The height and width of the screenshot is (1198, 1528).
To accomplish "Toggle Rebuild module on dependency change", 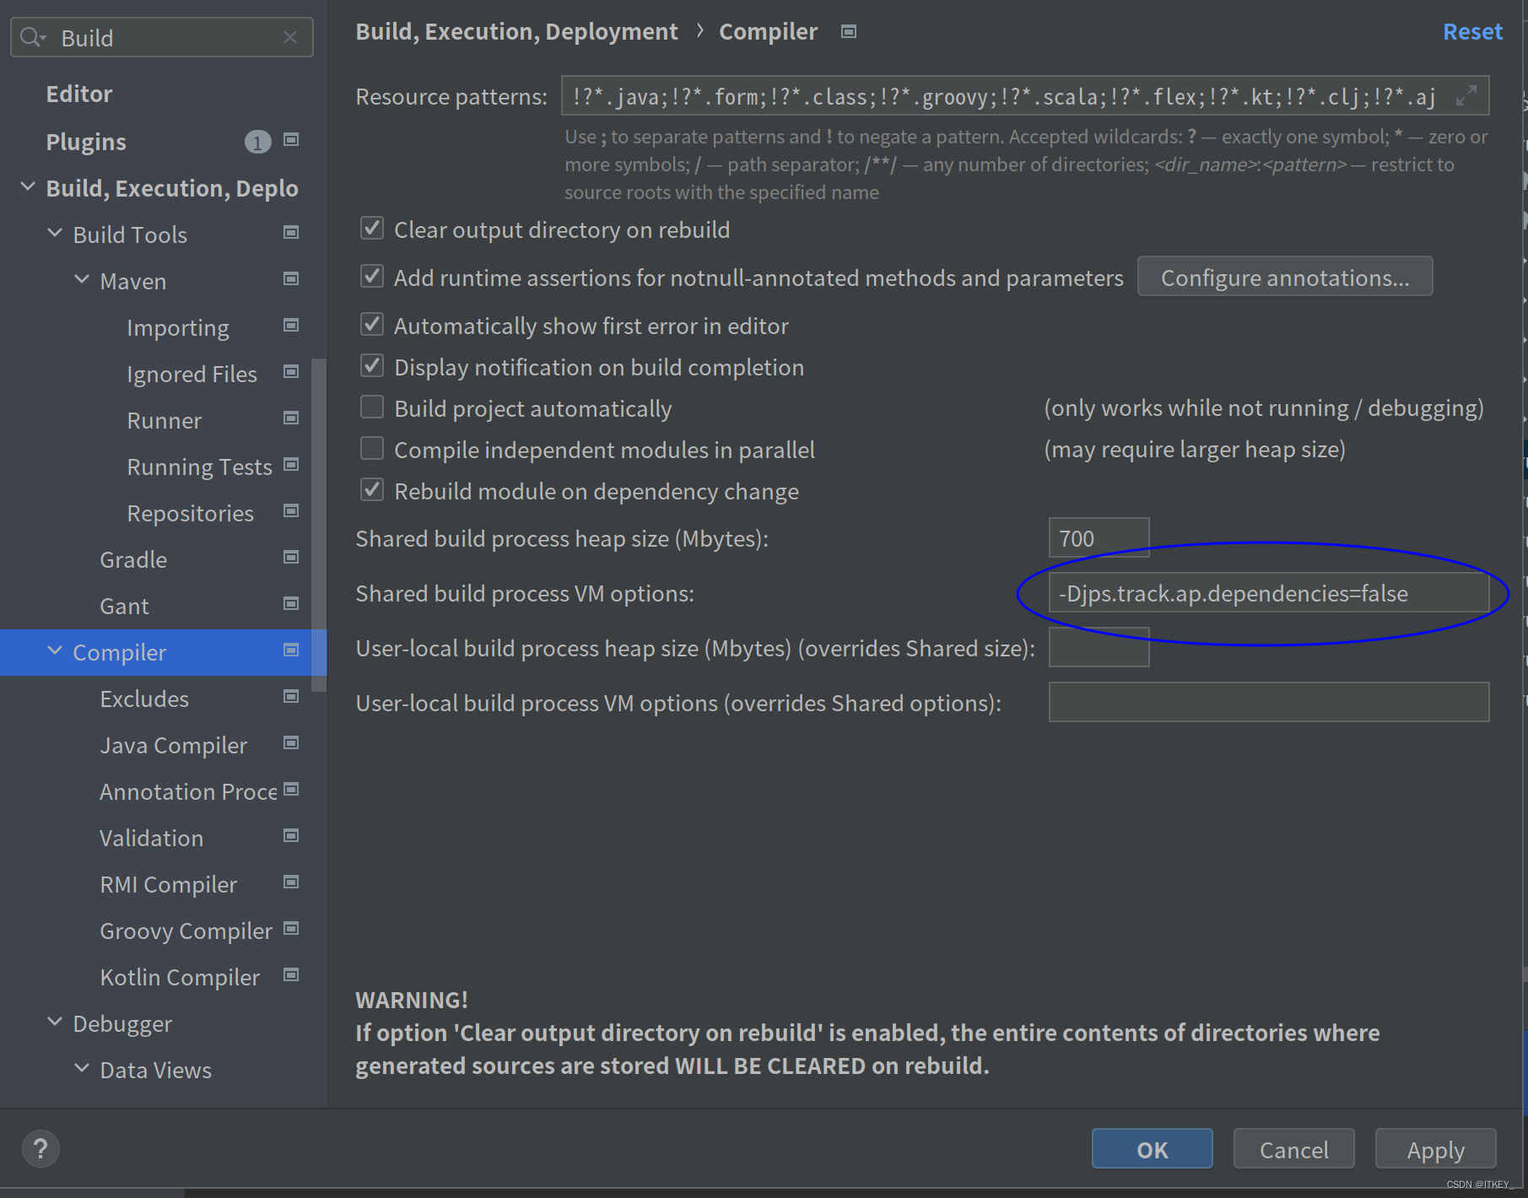I will 372,490.
